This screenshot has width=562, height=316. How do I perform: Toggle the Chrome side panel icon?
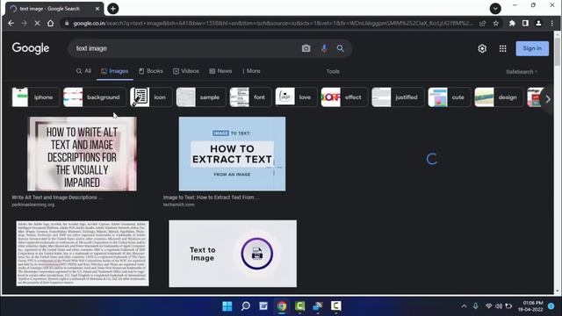pyautogui.click(x=525, y=24)
